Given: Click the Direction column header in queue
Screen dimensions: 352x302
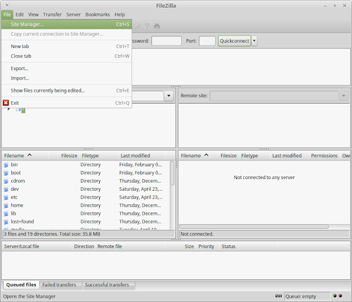Looking at the screenshot, I should 84,246.
